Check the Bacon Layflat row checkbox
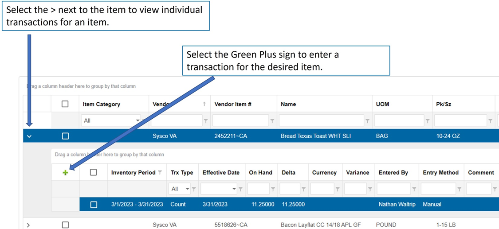Viewport: 499px width, 229px height. point(65,225)
